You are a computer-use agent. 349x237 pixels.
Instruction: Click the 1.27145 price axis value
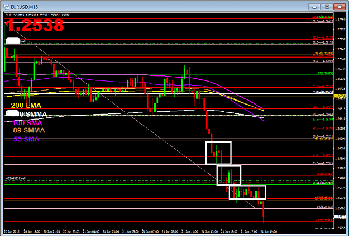point(340,49)
